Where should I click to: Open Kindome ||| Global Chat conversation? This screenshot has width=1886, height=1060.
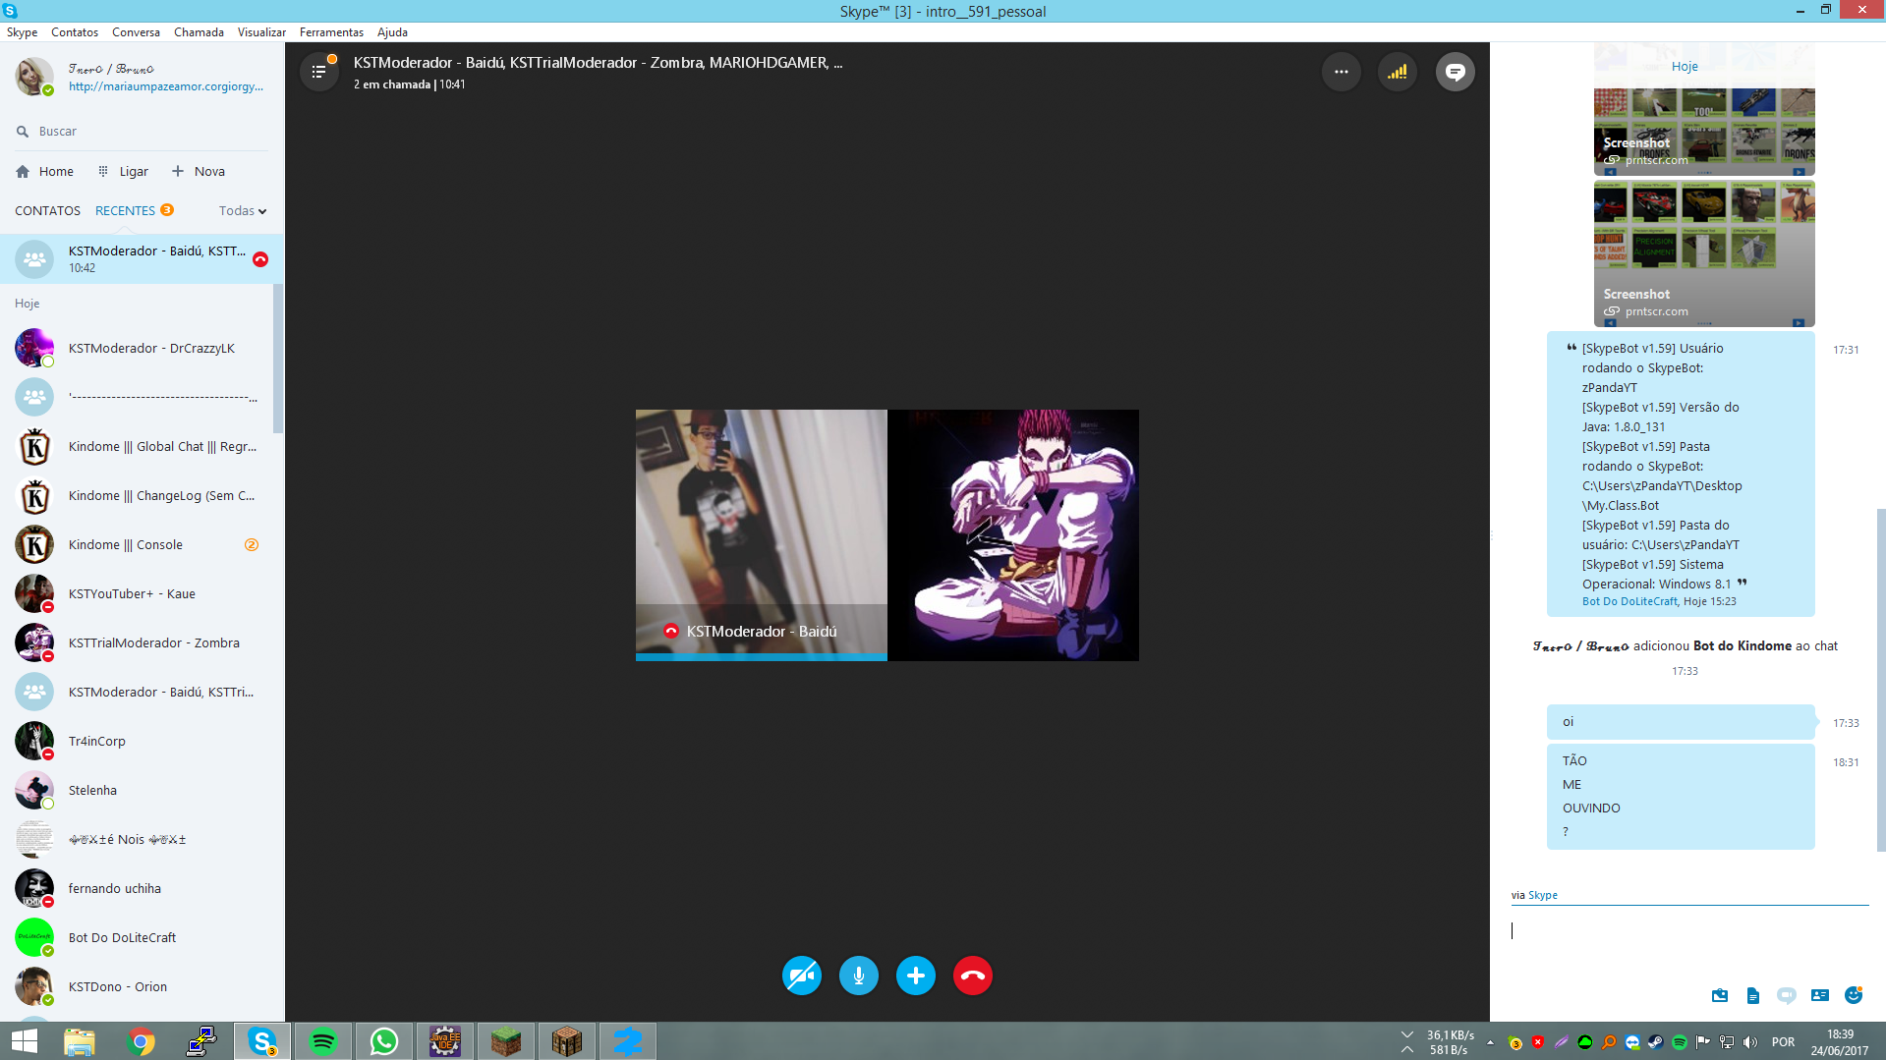[137, 446]
